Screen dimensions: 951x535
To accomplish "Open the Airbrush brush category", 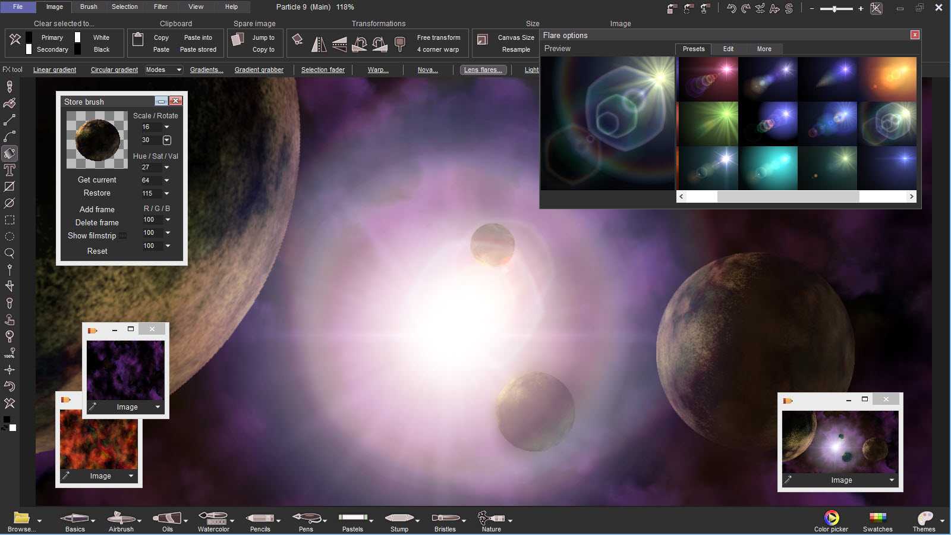I will pos(121,518).
